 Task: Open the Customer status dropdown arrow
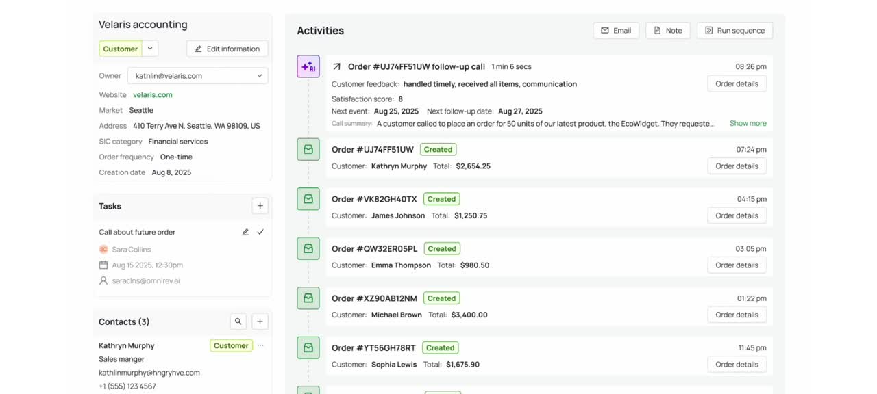(x=151, y=49)
